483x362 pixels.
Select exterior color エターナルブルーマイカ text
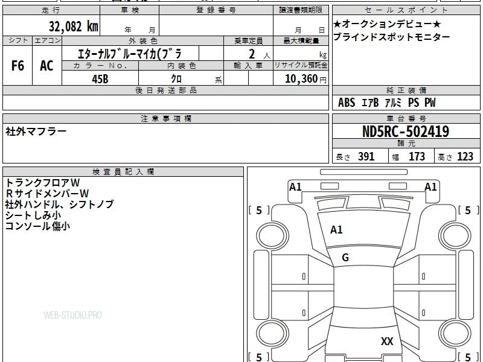(x=130, y=54)
